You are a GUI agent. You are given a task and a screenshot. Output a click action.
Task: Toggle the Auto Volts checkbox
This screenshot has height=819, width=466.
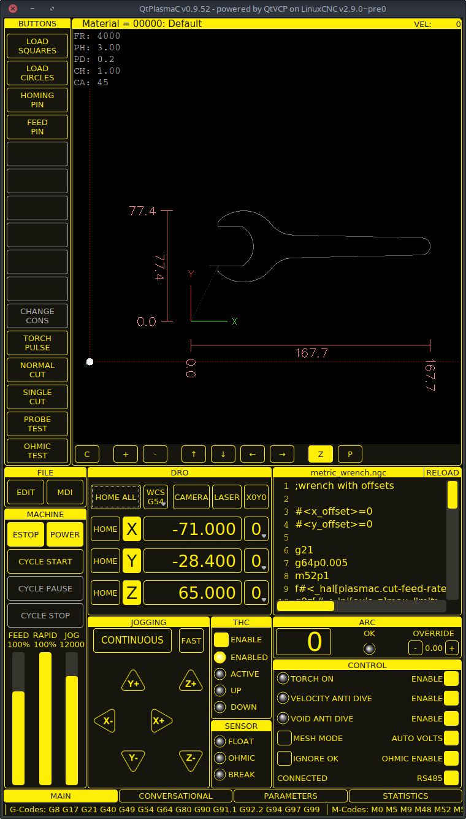(x=451, y=738)
